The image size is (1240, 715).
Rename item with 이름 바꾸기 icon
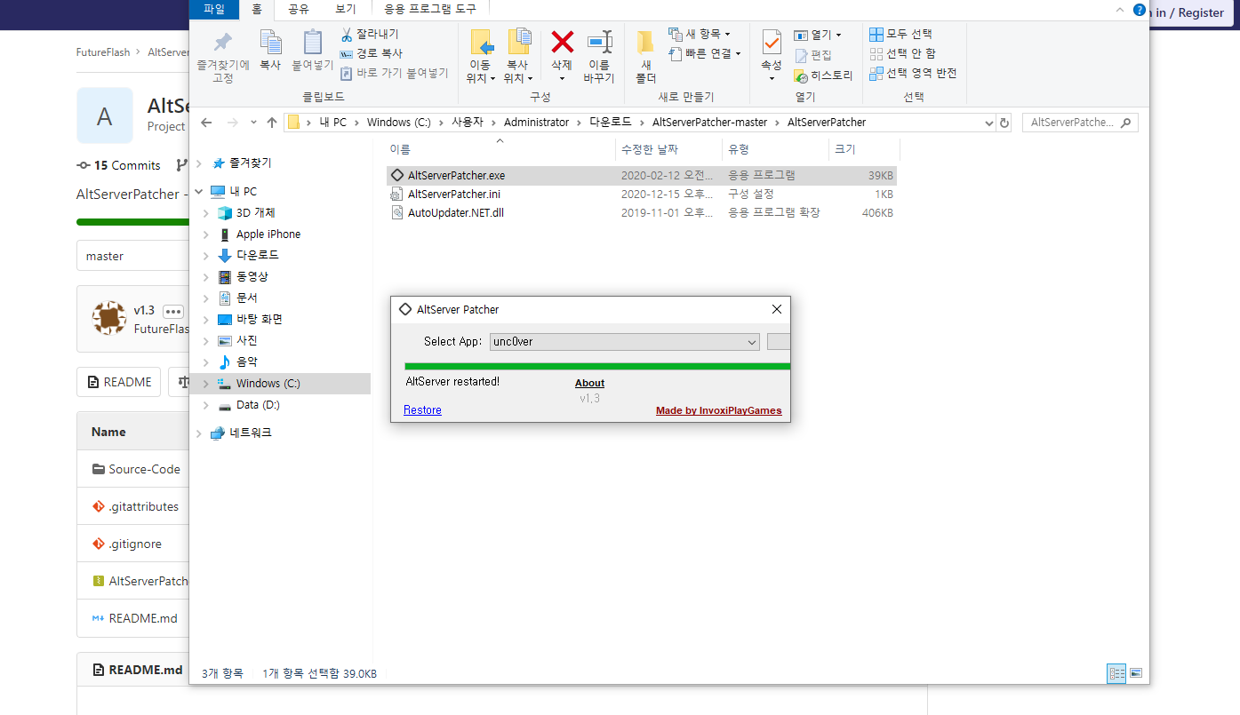[599, 56]
